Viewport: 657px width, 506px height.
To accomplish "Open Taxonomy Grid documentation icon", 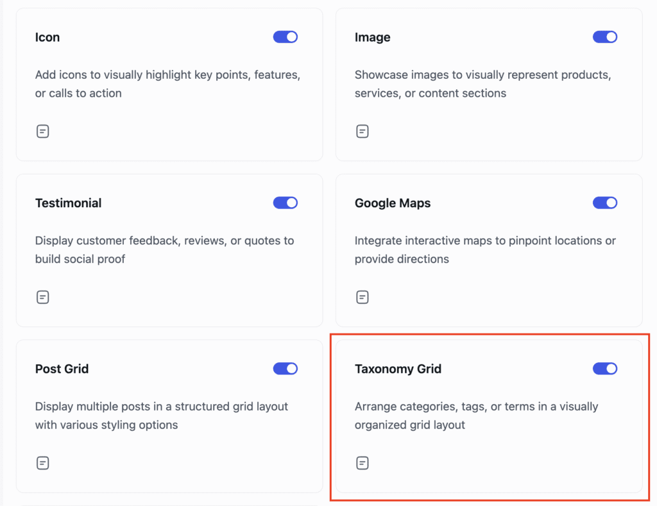I will 363,463.
